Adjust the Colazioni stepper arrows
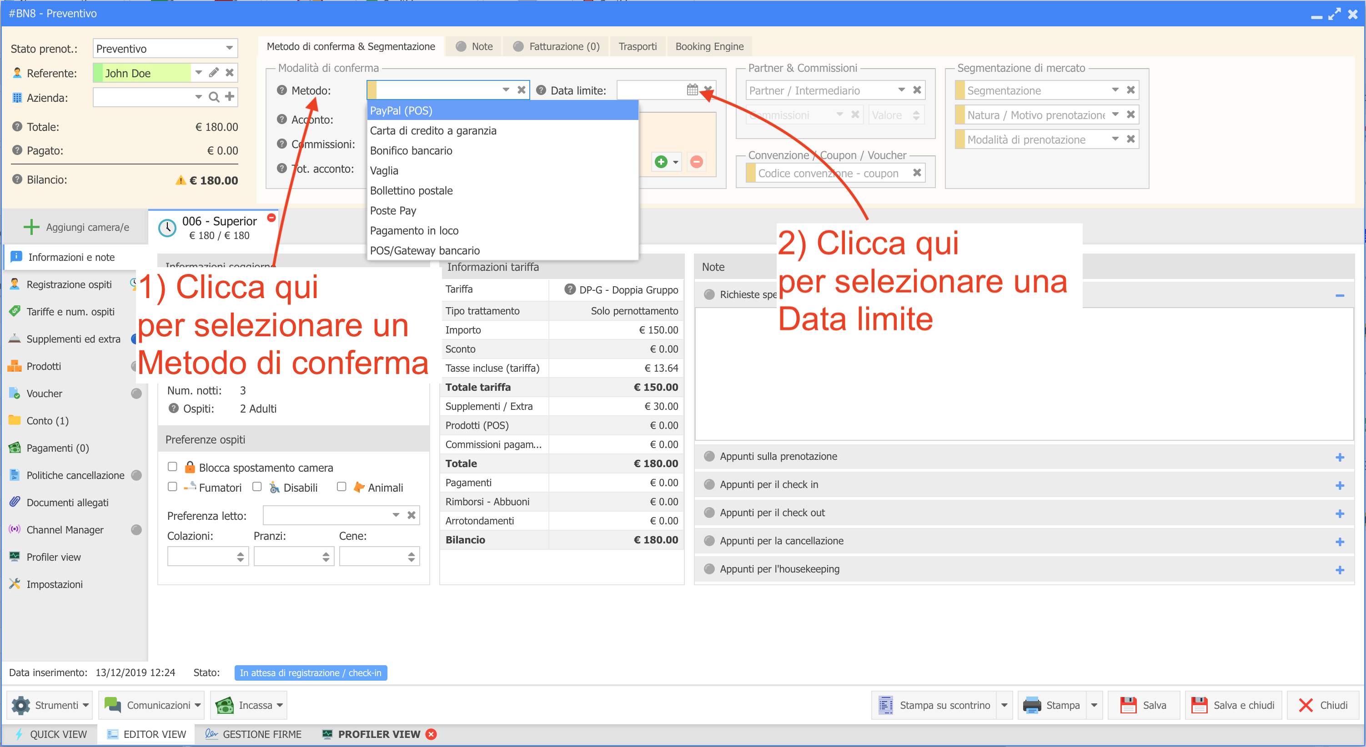The image size is (1366, 747). click(240, 556)
